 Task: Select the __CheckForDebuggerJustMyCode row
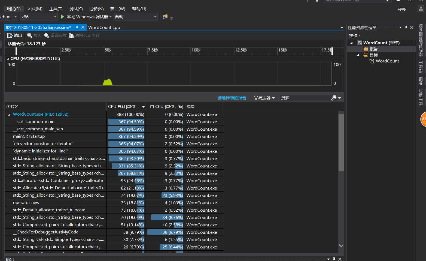(114, 232)
